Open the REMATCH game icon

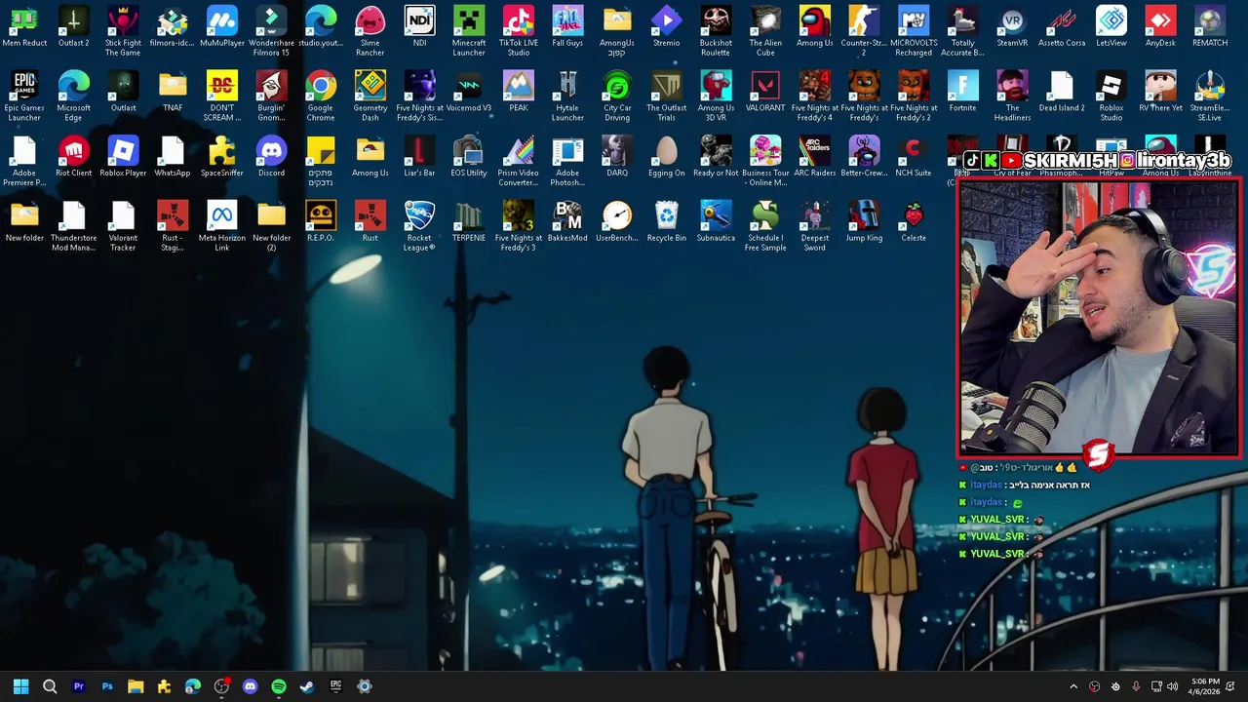(1210, 27)
